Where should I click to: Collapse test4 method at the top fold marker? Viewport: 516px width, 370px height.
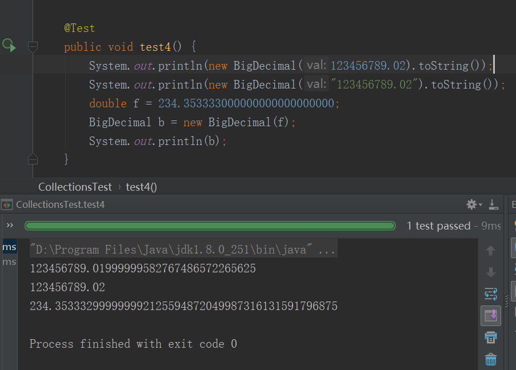pyautogui.click(x=33, y=47)
